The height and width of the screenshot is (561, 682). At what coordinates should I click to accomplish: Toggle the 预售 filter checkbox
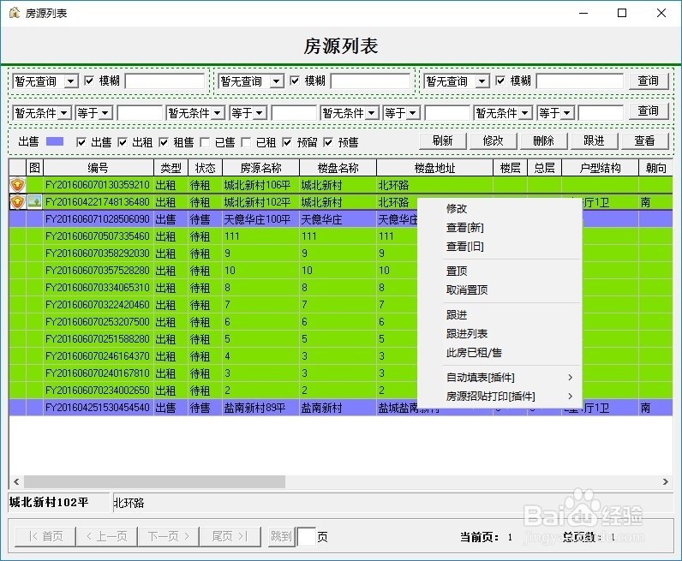pyautogui.click(x=328, y=142)
